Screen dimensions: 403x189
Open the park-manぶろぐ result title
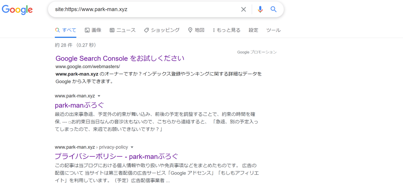point(79,104)
